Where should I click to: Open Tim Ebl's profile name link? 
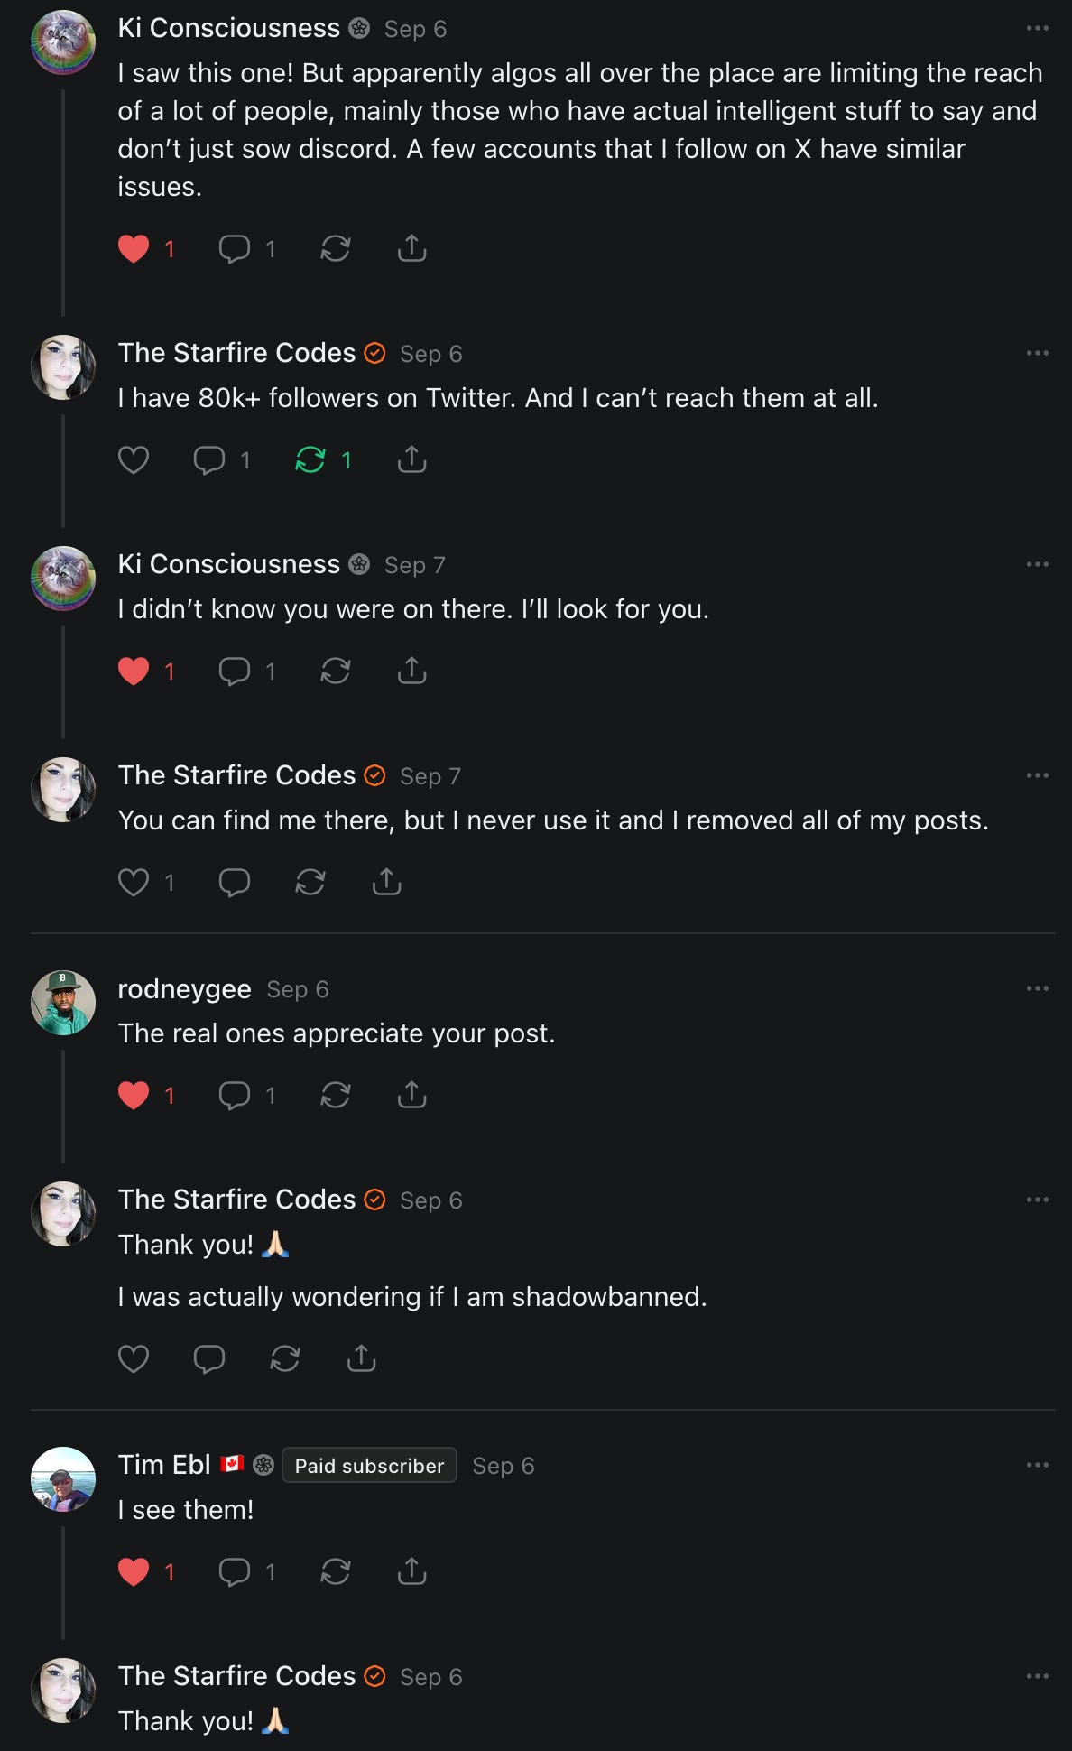164,1465
